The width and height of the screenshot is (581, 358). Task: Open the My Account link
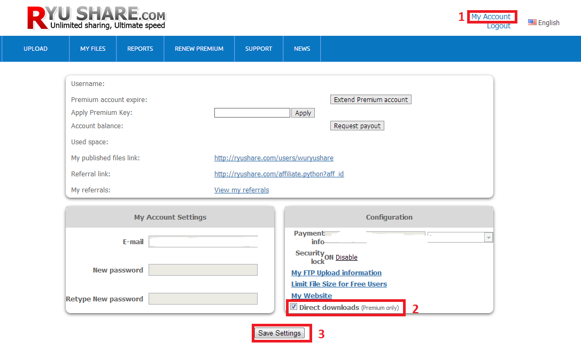click(491, 17)
